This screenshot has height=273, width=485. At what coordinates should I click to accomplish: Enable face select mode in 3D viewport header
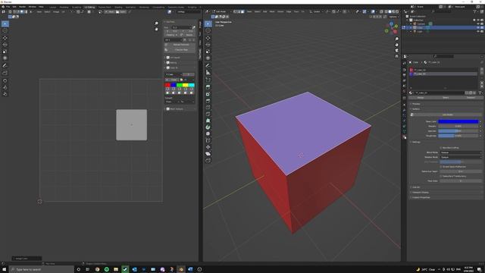242,12
